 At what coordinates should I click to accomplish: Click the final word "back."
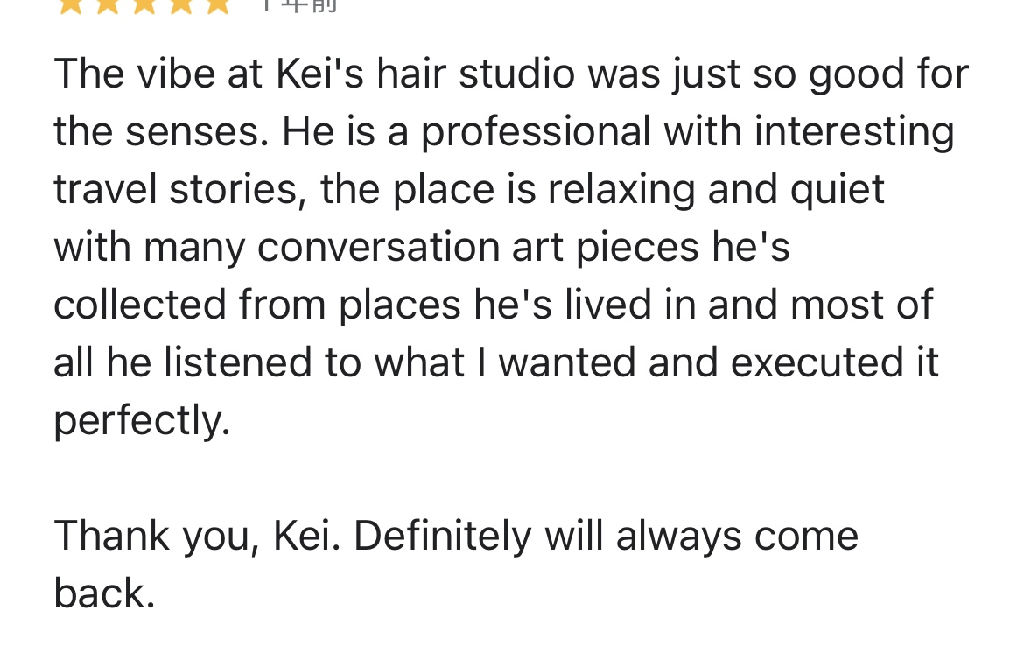[104, 594]
